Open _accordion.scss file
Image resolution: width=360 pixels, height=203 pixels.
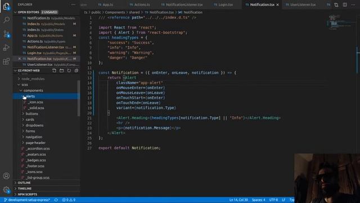[x=38, y=148]
